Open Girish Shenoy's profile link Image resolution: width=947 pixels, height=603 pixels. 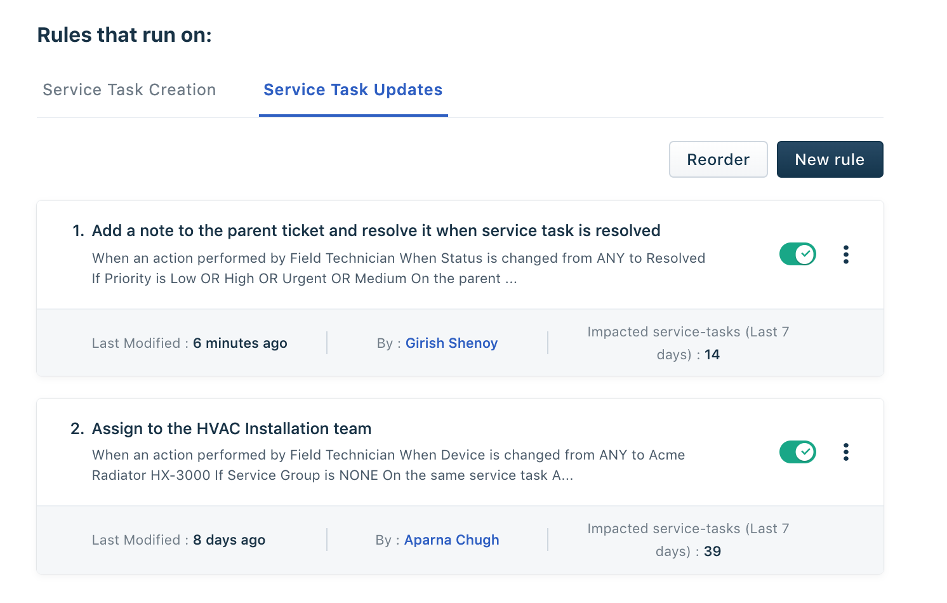451,343
